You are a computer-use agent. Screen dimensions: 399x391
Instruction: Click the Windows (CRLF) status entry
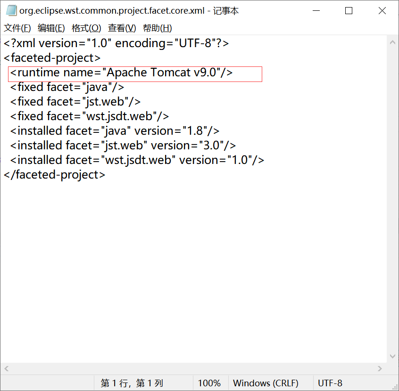266,383
